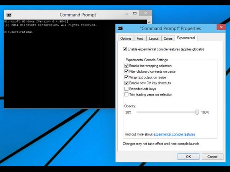Disable new Ctrl key shortcuts
Viewport: 230px width, 172px height.
127,83
